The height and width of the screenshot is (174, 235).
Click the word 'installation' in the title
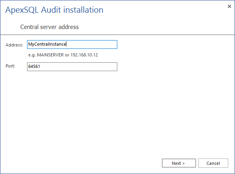[83, 10]
